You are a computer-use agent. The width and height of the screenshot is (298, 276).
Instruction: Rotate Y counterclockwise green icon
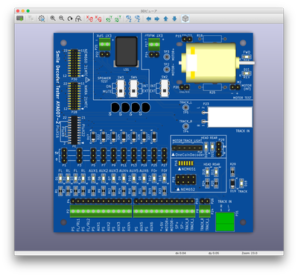pos(118,19)
